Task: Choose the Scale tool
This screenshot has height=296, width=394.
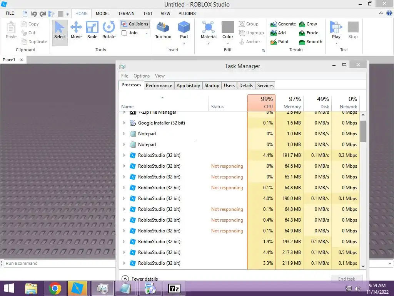Action: pyautogui.click(x=92, y=30)
